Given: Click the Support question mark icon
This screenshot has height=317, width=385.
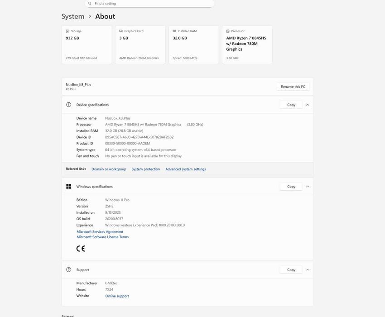Looking at the screenshot, I should click(x=69, y=270).
